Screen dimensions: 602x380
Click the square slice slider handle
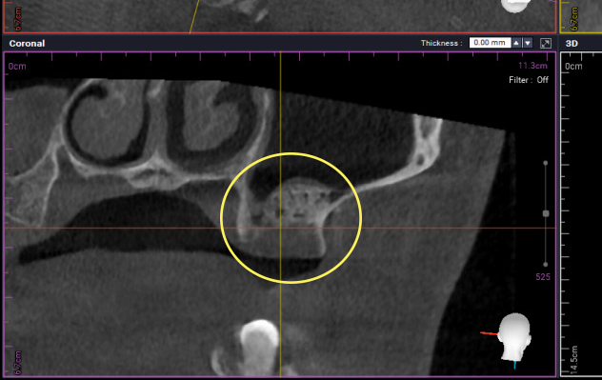546,213
